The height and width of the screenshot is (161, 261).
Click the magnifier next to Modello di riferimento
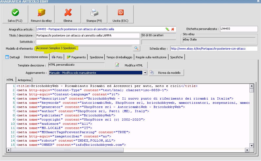click(x=136, y=48)
